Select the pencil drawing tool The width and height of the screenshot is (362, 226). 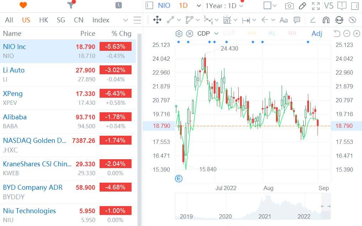302,6
